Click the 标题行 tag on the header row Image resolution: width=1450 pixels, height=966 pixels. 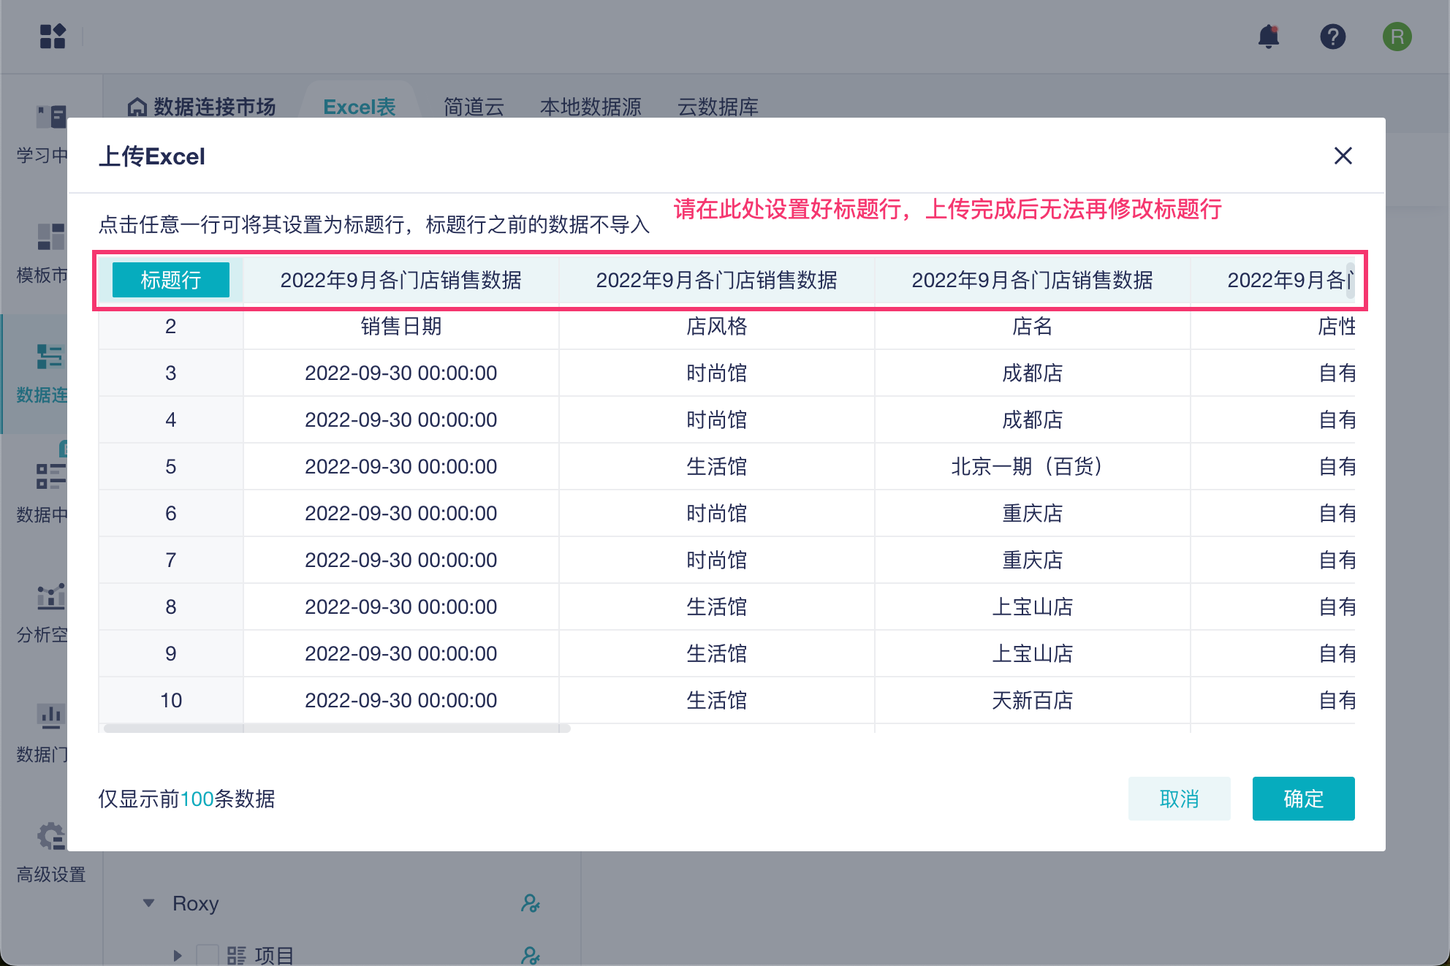[x=170, y=280]
